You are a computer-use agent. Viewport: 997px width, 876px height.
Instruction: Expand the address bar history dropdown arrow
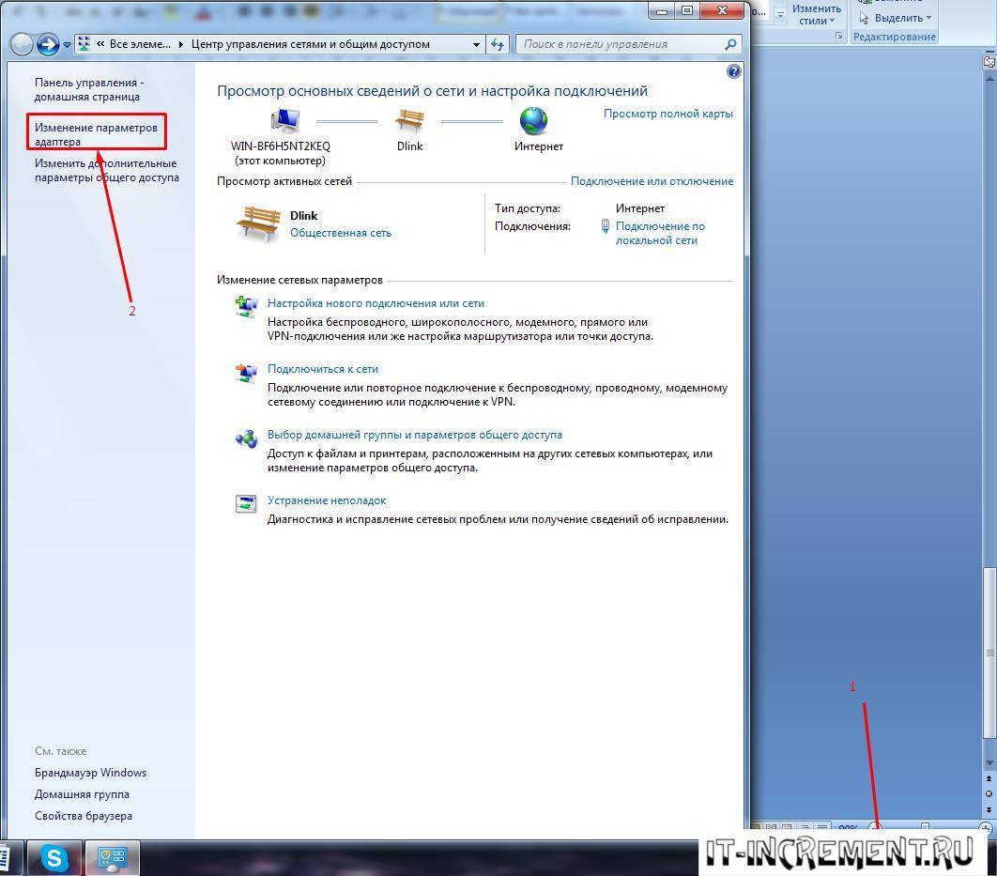477,44
